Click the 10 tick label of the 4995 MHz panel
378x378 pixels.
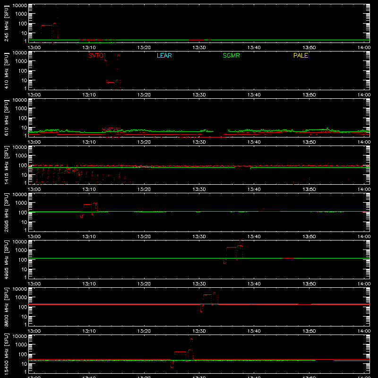point(24,269)
